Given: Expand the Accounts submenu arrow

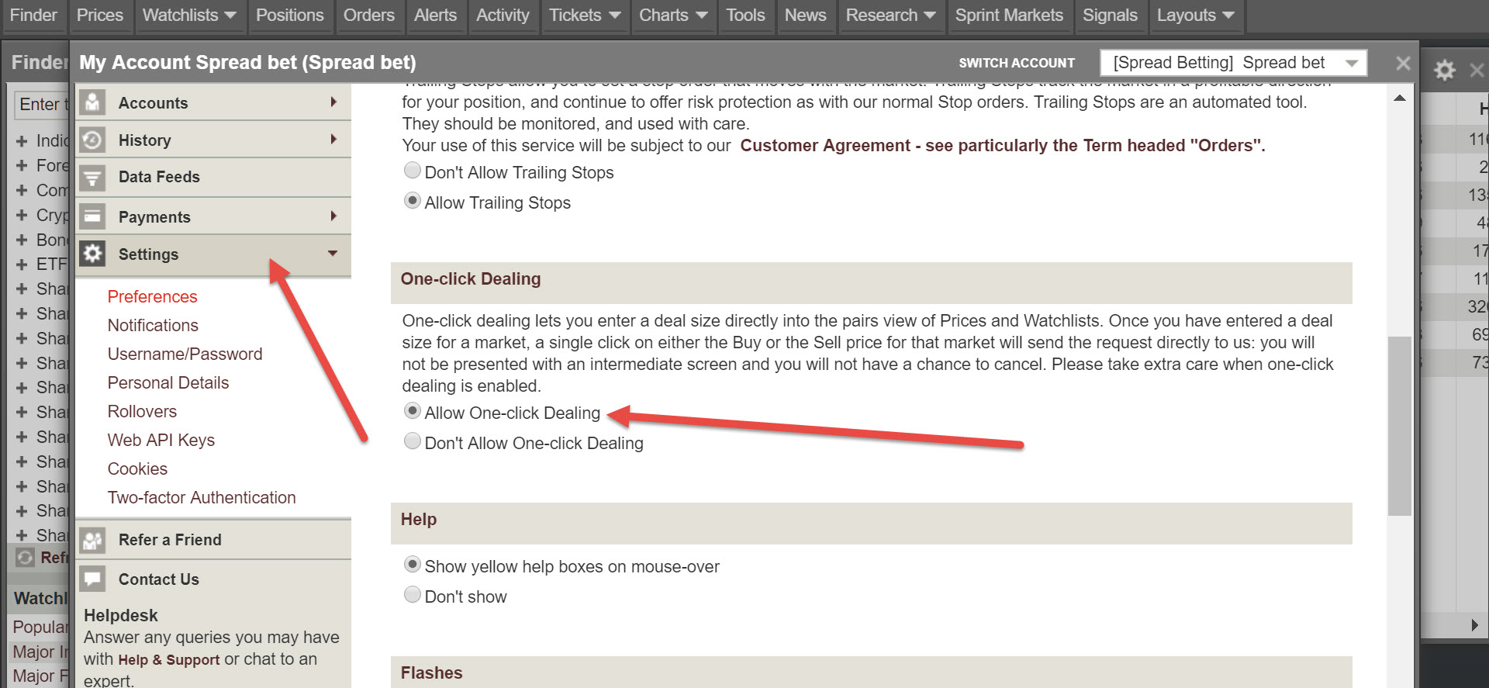Looking at the screenshot, I should point(333,102).
